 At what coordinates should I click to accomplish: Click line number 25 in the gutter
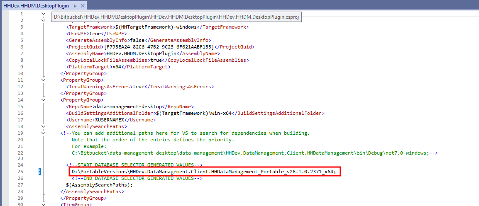20,172
